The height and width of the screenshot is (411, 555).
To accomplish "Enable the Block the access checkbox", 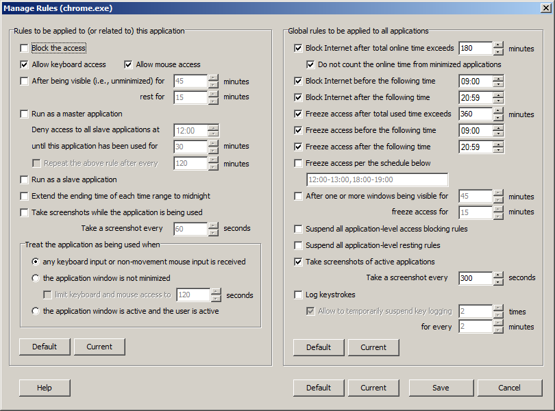I will coord(24,48).
